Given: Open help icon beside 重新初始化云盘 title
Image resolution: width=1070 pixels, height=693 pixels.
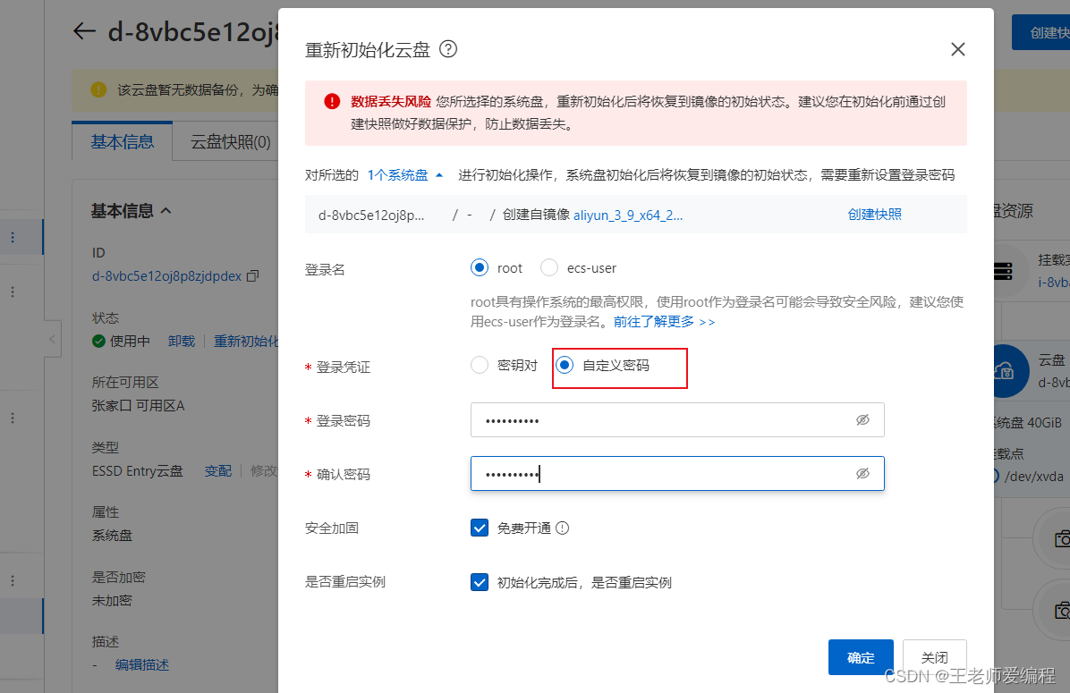Looking at the screenshot, I should tap(447, 49).
